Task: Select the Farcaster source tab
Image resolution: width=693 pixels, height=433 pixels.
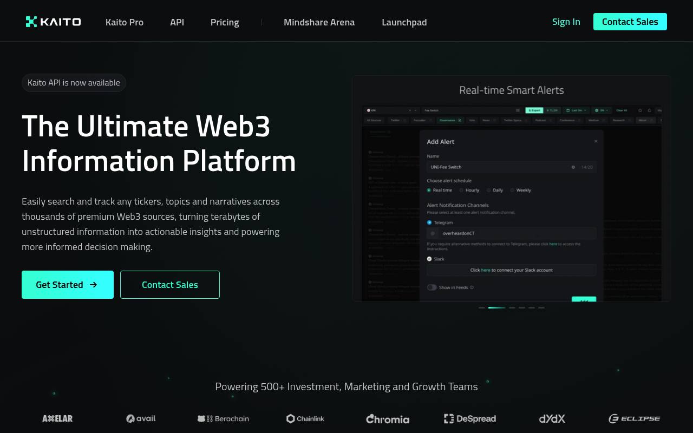Action: pyautogui.click(x=422, y=120)
